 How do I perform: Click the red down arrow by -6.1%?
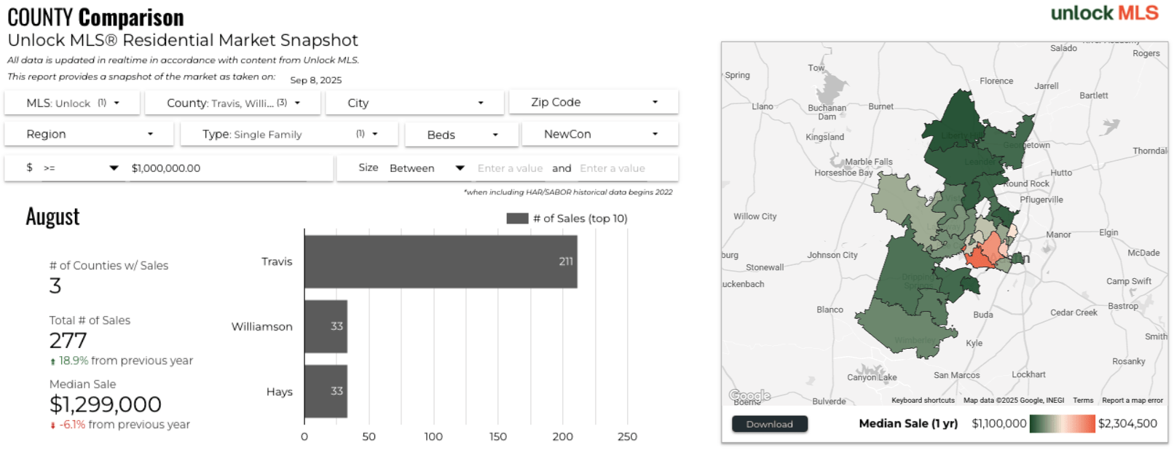52,425
